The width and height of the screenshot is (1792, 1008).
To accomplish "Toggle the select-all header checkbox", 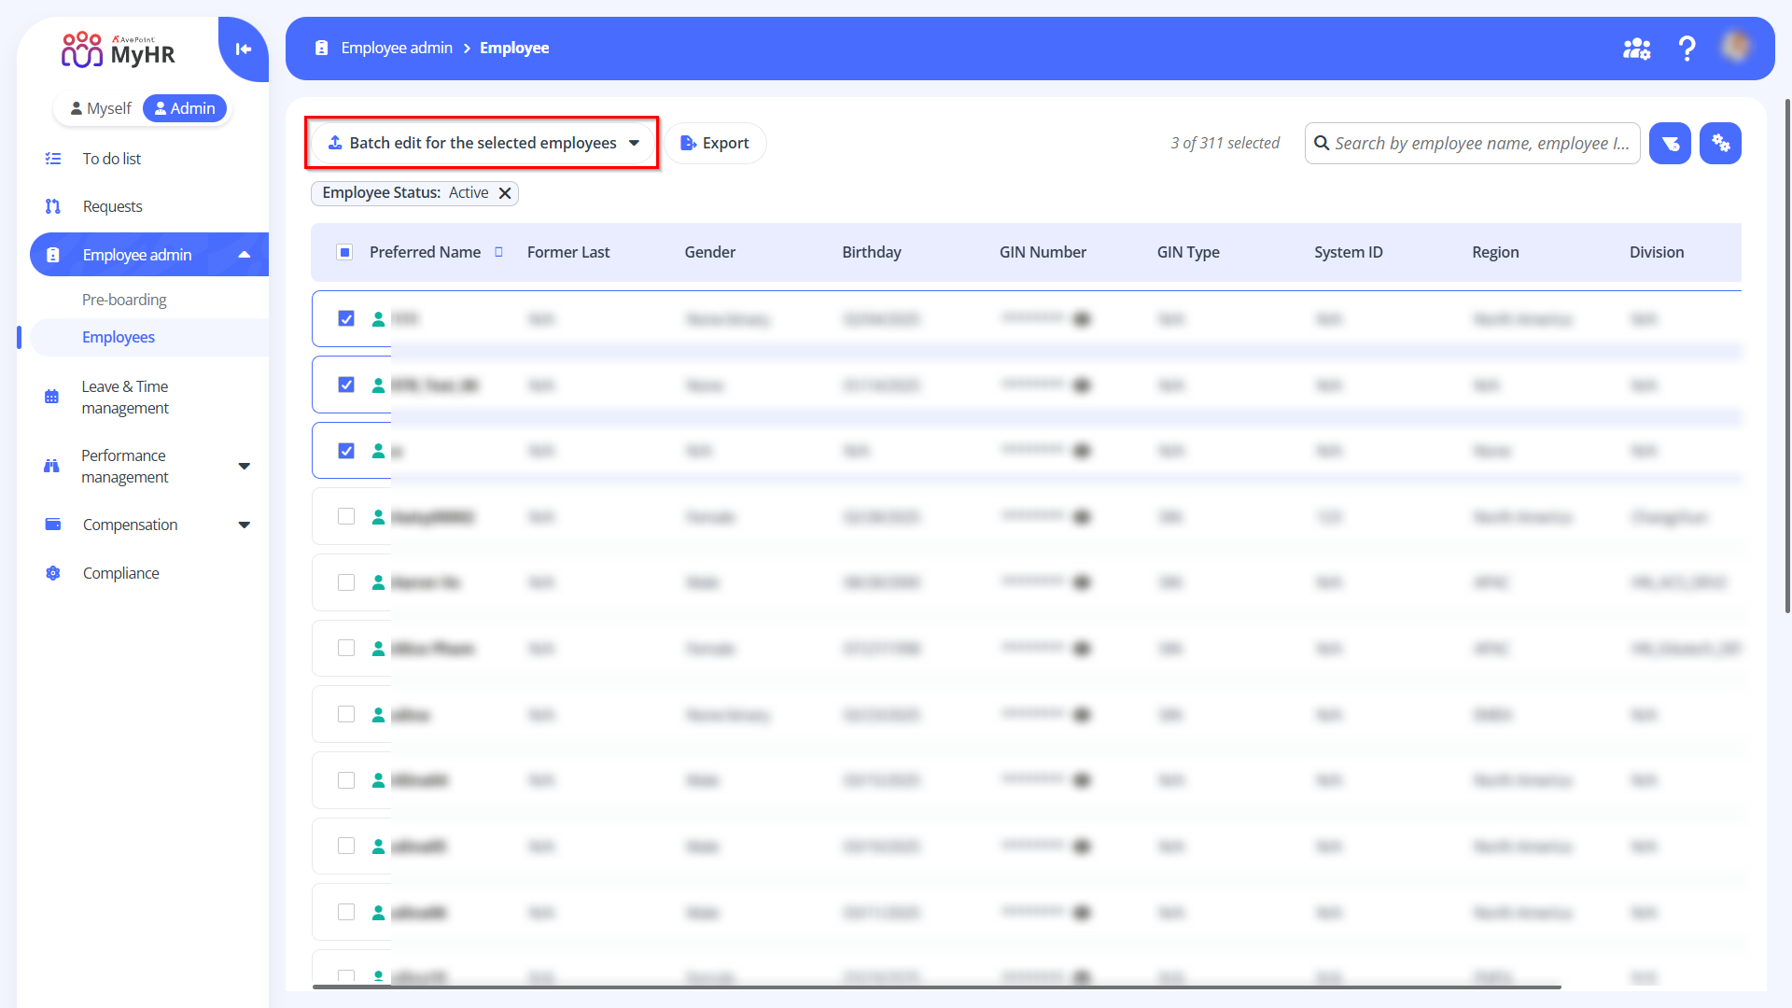I will [344, 252].
